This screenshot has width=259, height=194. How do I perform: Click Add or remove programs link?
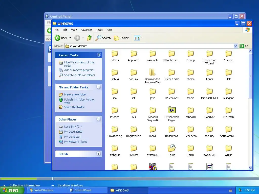click(x=79, y=70)
